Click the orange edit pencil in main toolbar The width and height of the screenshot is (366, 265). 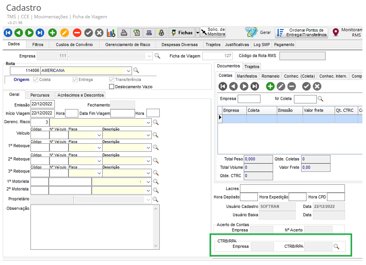[65, 33]
